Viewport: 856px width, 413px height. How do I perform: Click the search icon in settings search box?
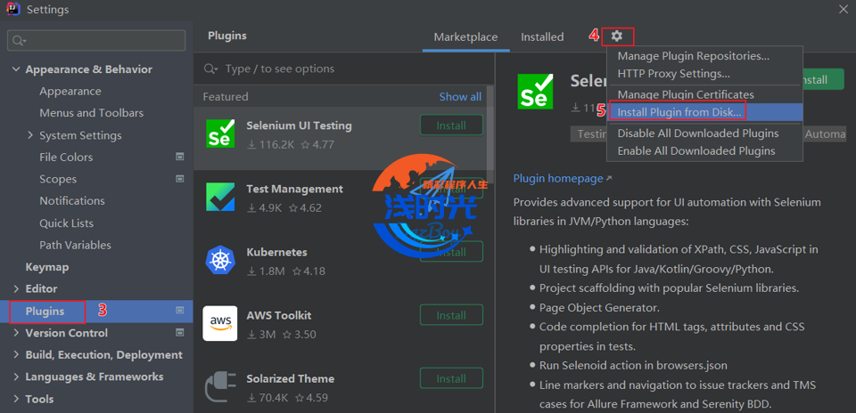(x=19, y=41)
